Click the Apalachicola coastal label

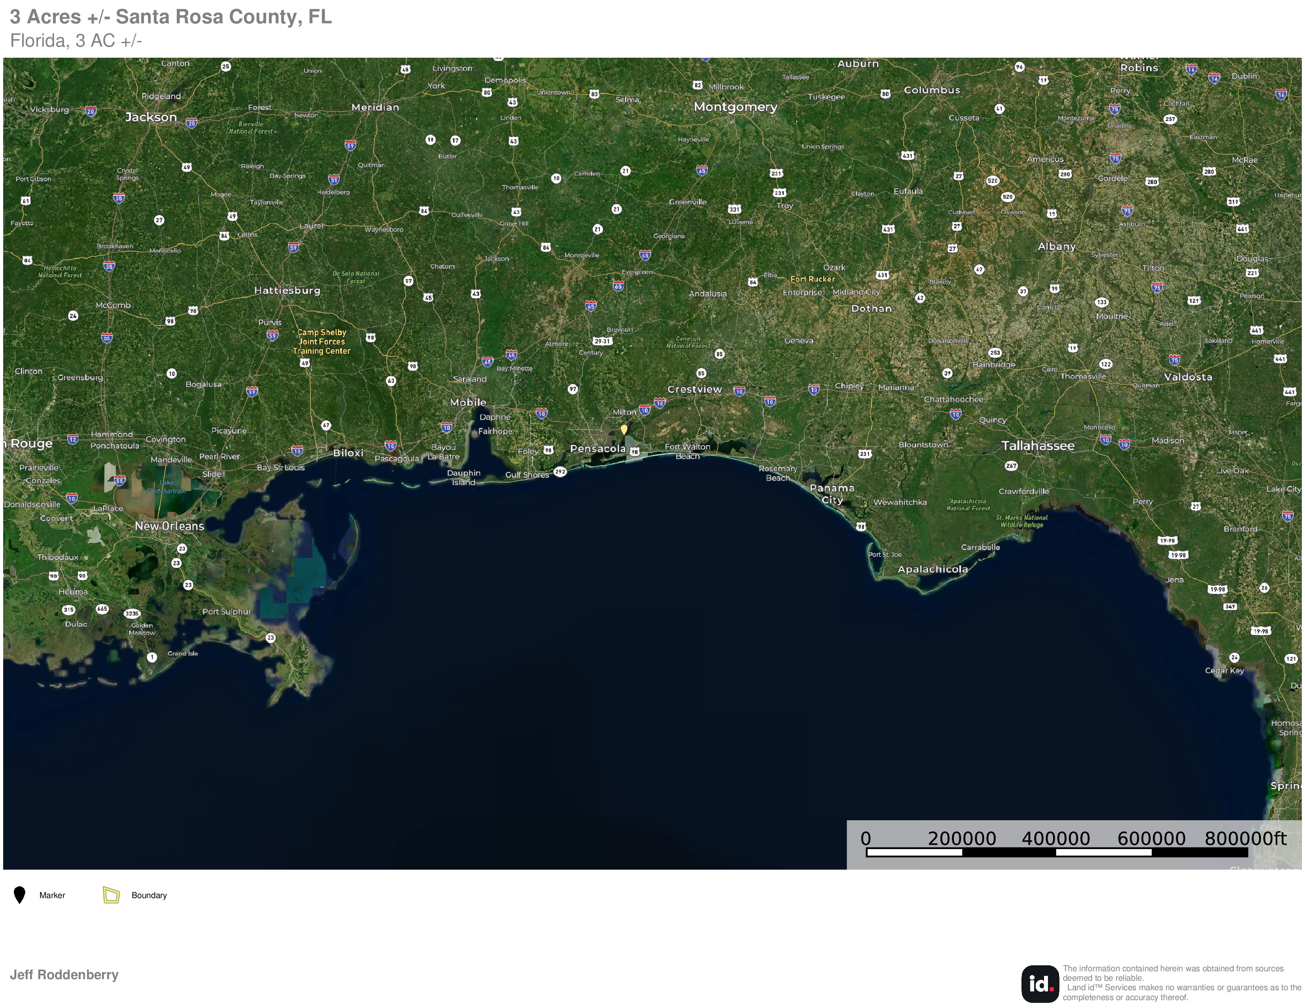[932, 569]
